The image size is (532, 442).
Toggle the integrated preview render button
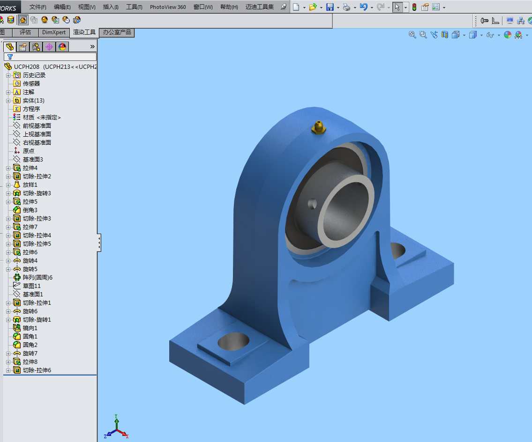pos(22,20)
